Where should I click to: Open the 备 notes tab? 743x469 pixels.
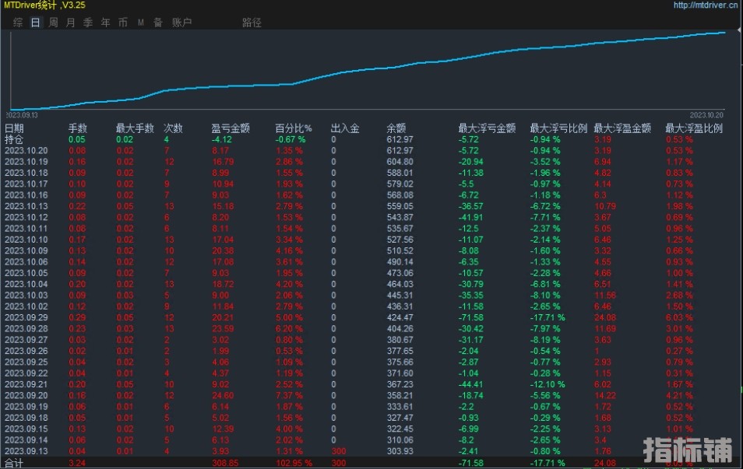point(158,23)
